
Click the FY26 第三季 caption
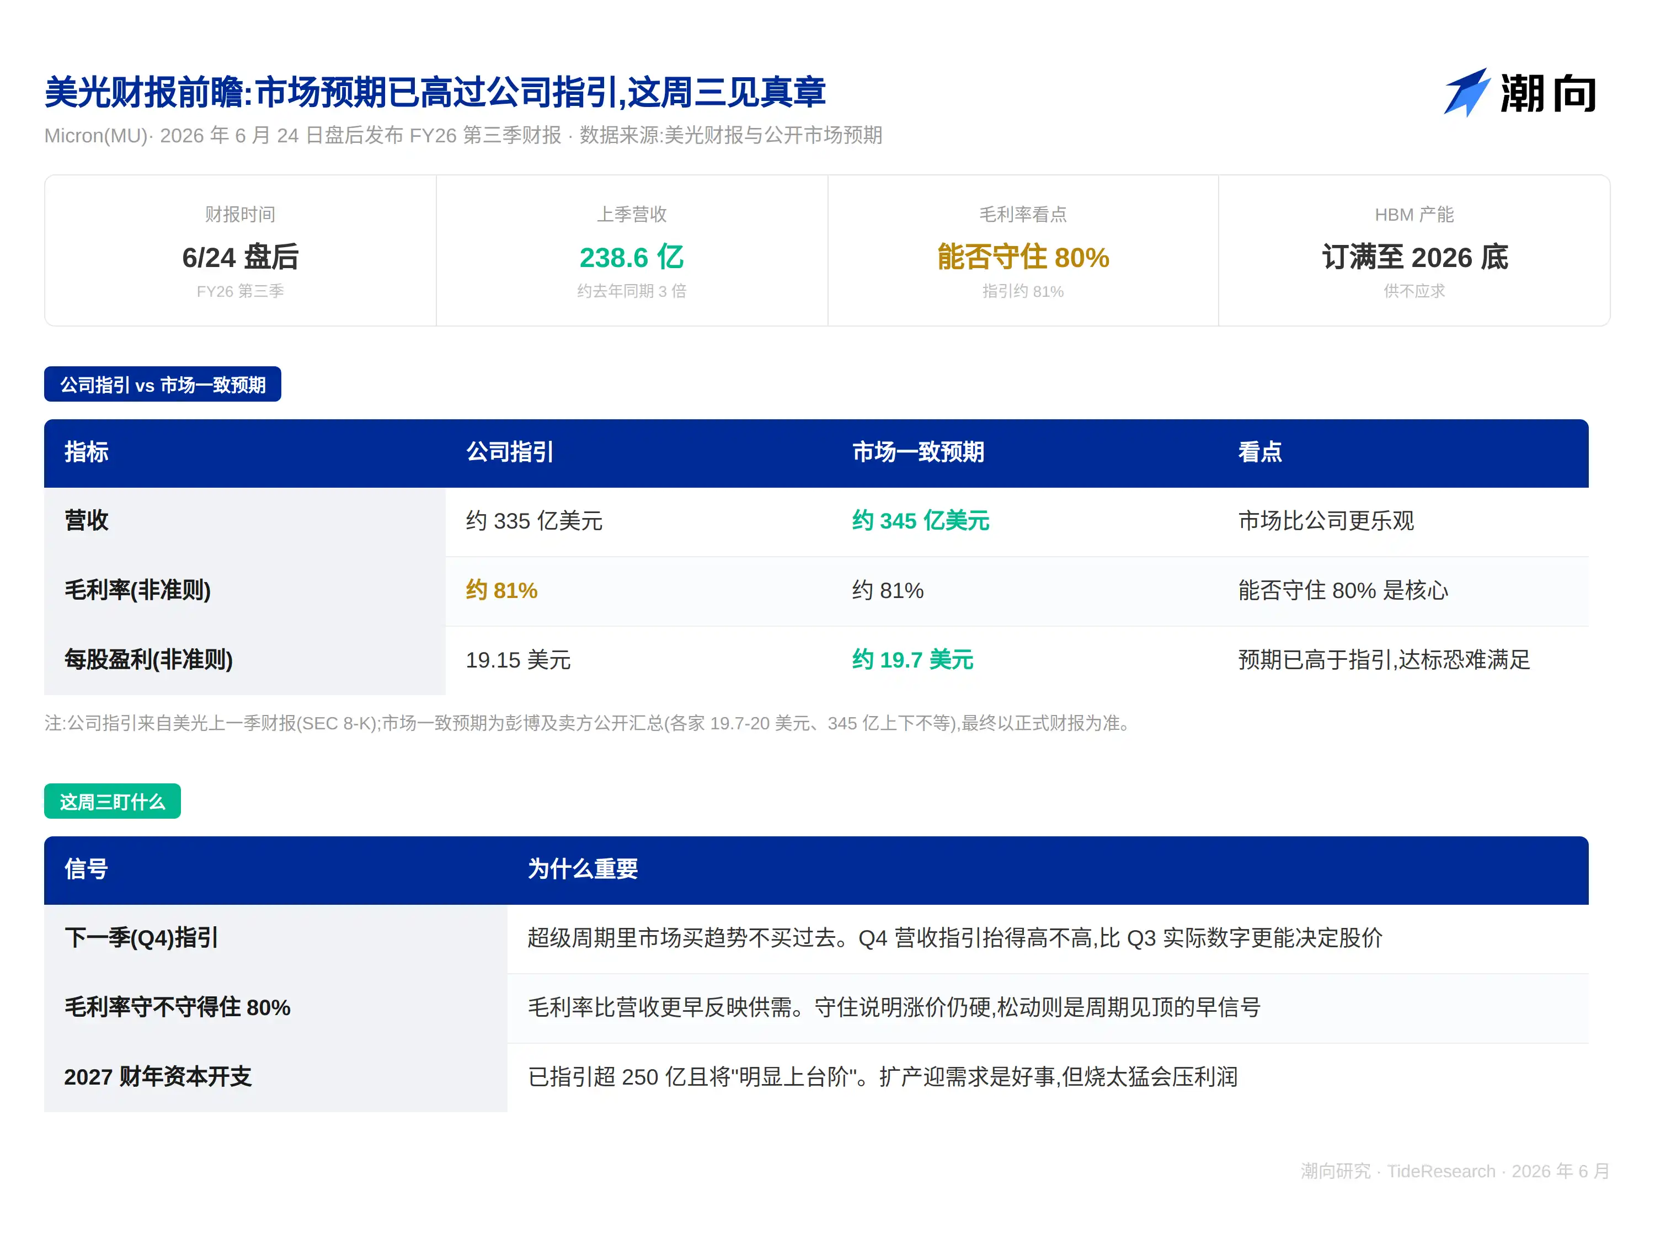click(x=240, y=291)
